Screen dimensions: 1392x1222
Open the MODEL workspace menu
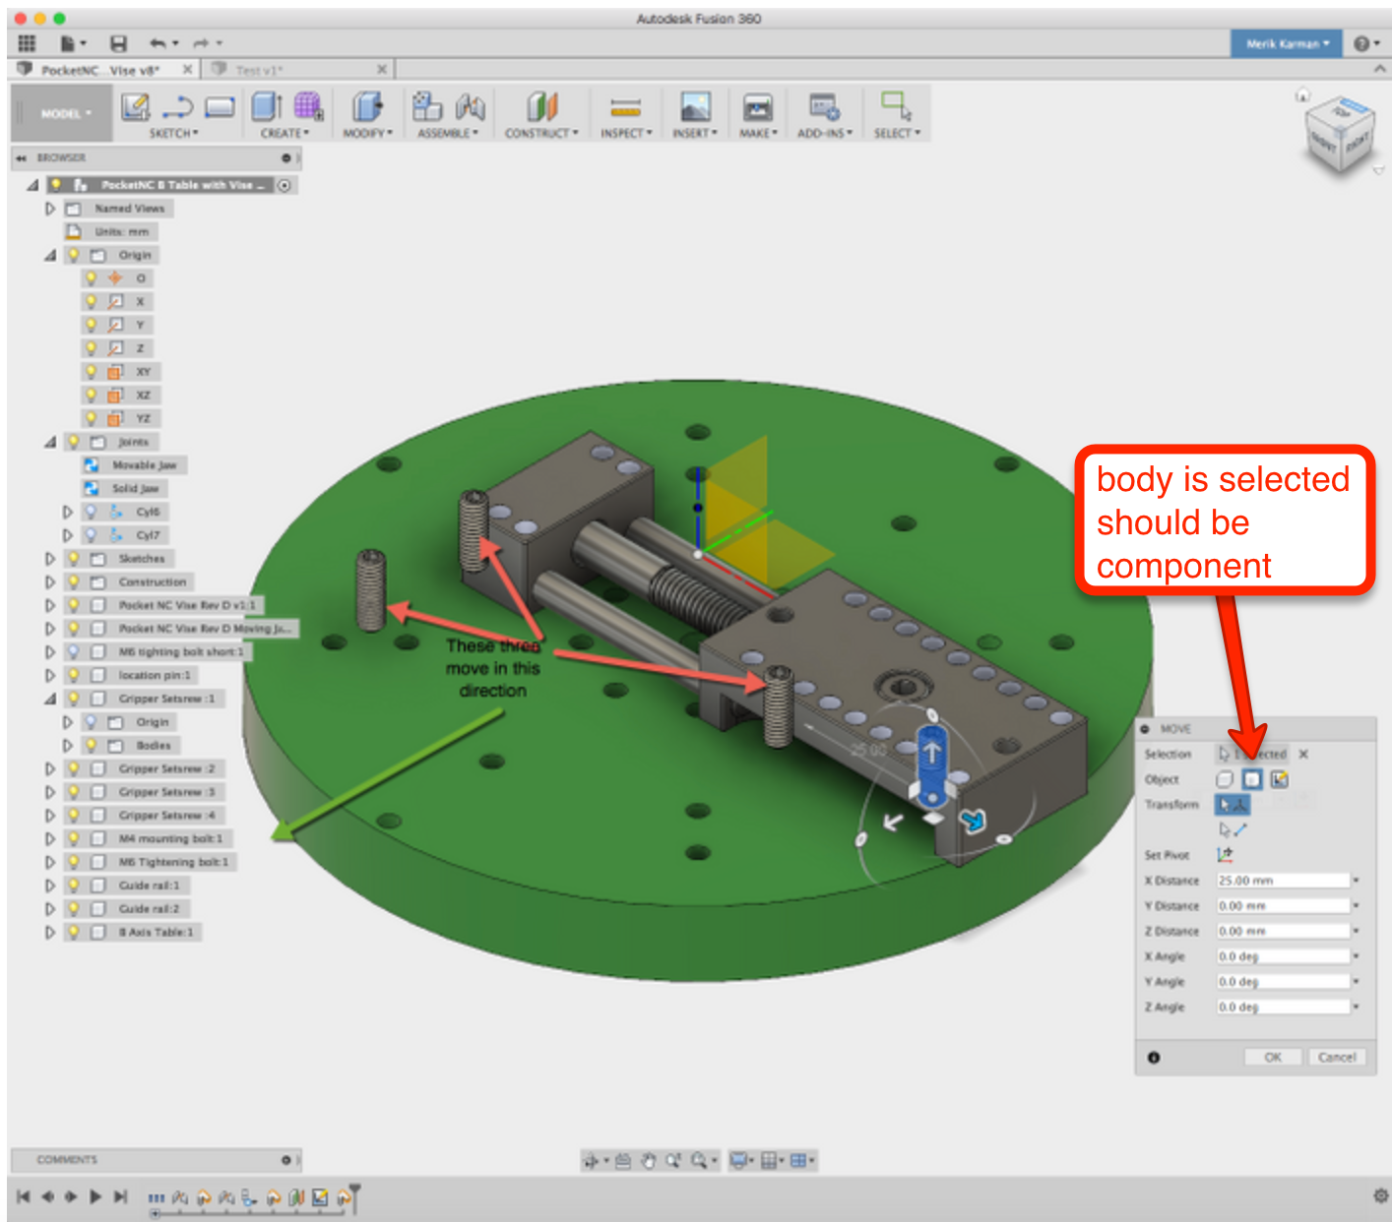[x=59, y=113]
